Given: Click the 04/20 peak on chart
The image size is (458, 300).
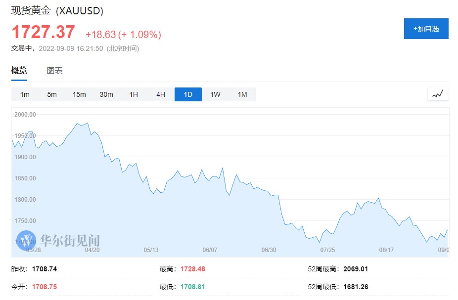Looking at the screenshot, I should (87, 123).
